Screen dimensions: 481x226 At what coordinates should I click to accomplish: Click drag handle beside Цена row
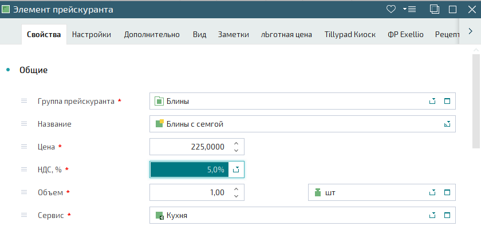(24, 147)
